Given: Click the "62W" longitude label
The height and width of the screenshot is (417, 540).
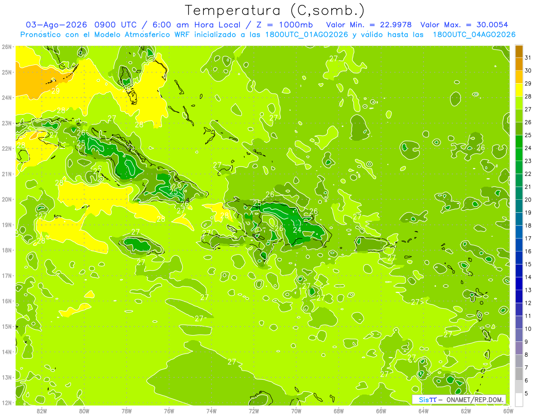Looking at the screenshot, I should (466, 411).
